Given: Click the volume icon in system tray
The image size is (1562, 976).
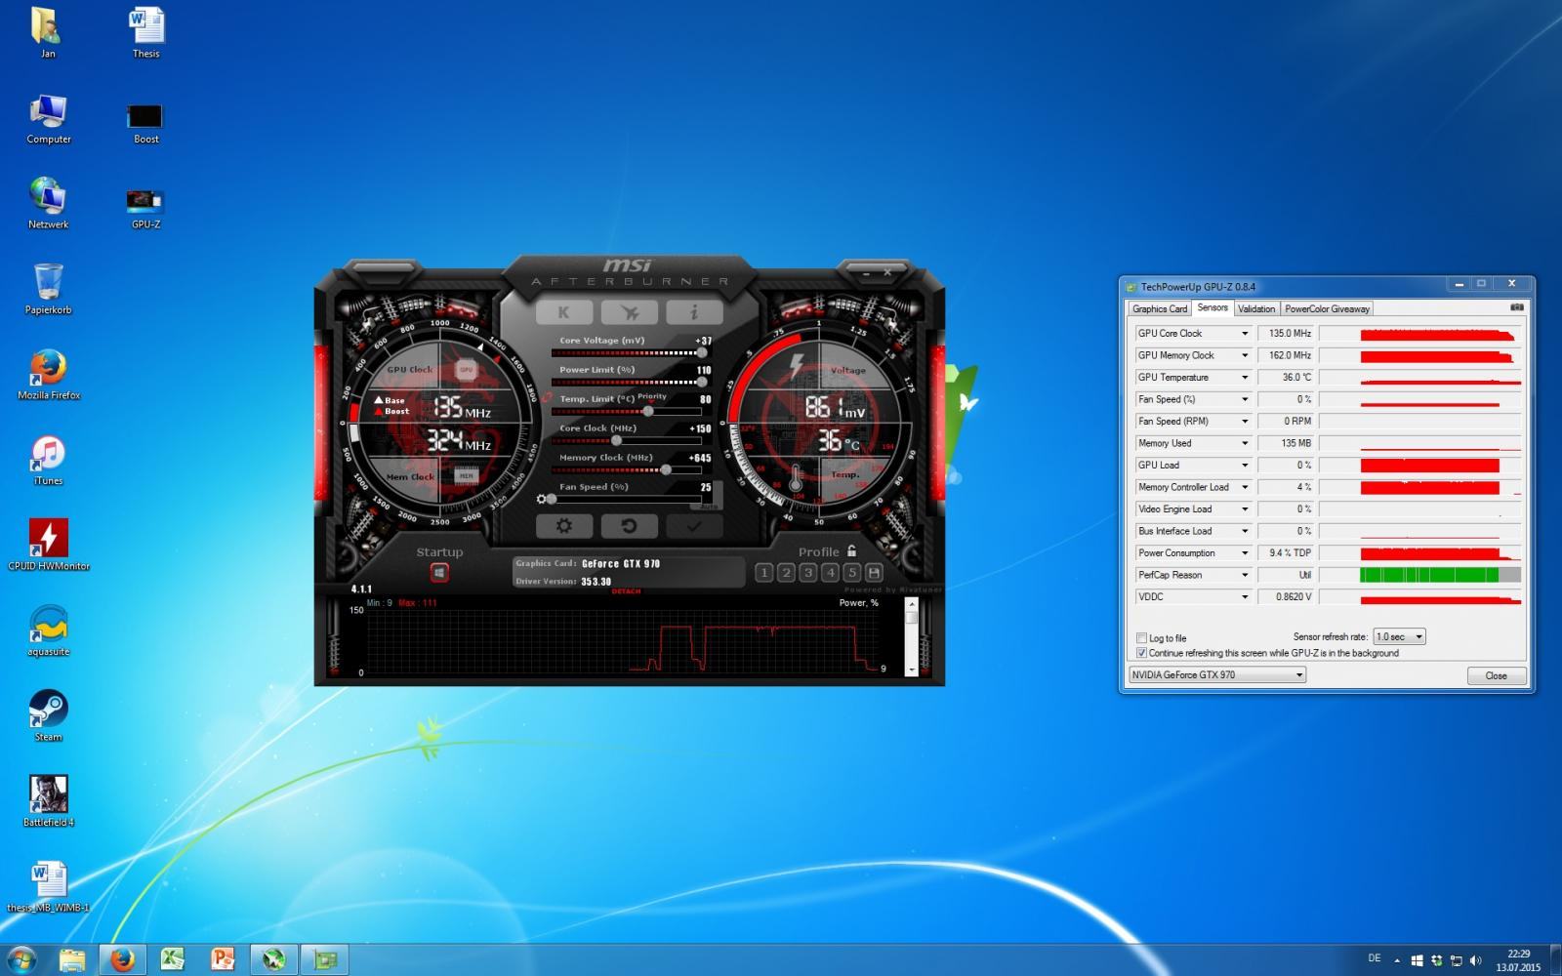Looking at the screenshot, I should [x=1475, y=960].
